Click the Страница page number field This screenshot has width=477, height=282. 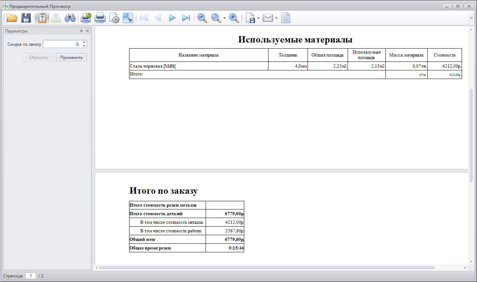(31, 276)
